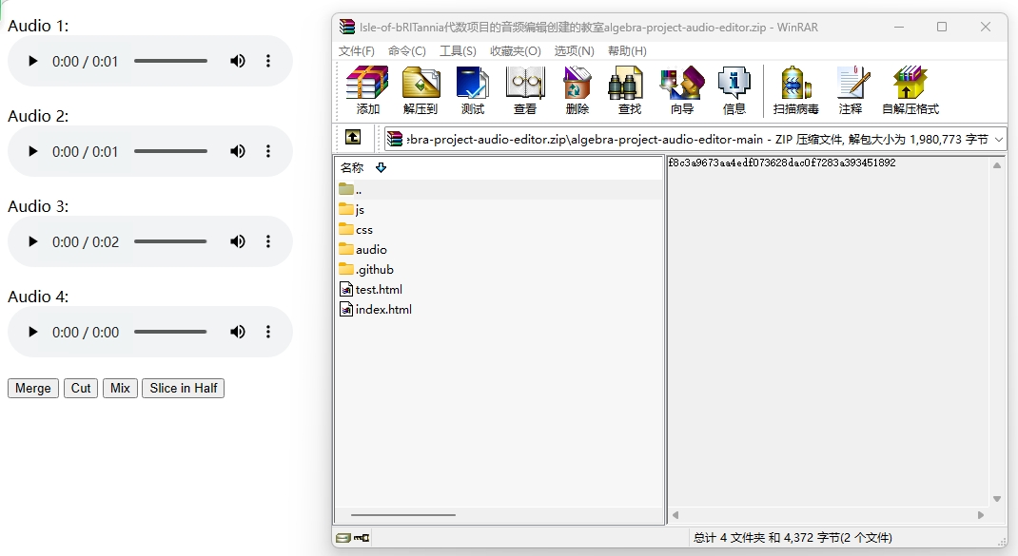Image resolution: width=1018 pixels, height=556 pixels.
Task: Mute Audio 4 volume
Action: [238, 332]
